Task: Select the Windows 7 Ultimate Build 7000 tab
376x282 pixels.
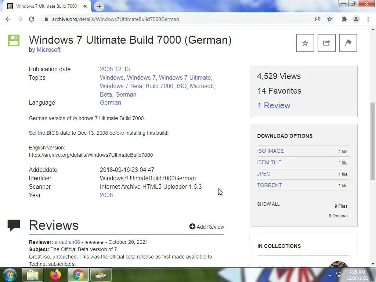Action: [47, 6]
